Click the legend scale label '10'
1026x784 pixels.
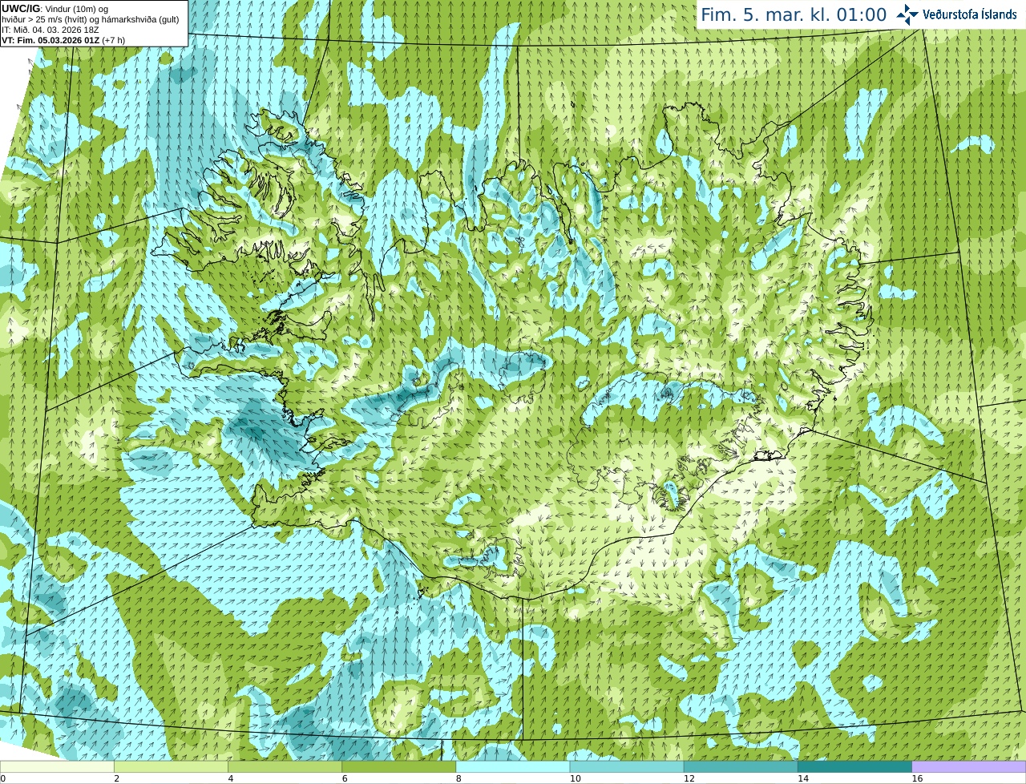pyautogui.click(x=576, y=778)
